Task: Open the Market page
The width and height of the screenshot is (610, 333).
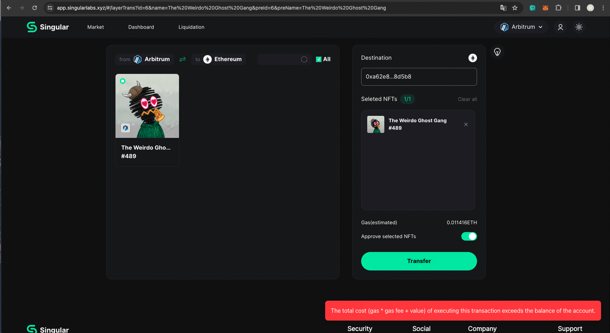Action: pos(95,27)
